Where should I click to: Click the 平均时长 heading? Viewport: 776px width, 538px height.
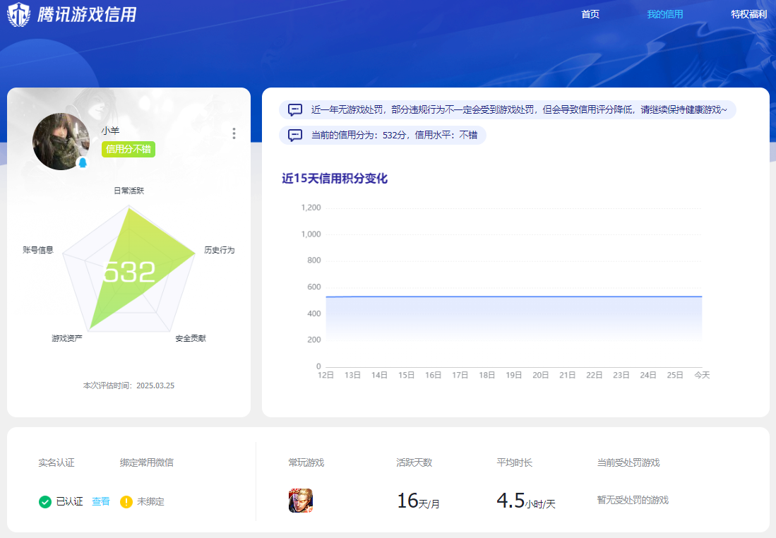(515, 462)
